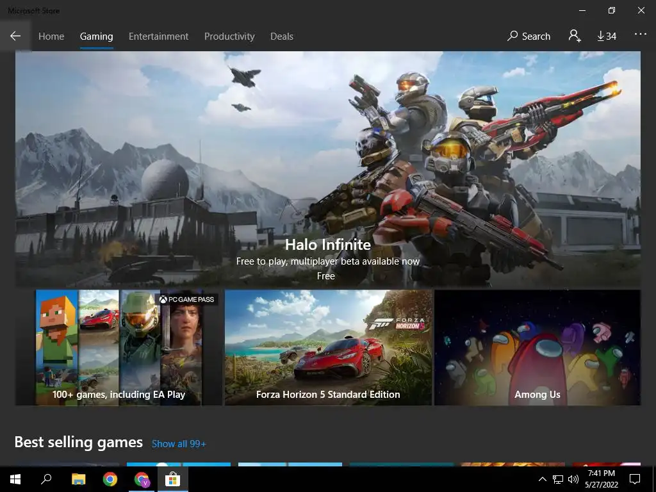
Task: Open the Productivity tab
Action: click(229, 37)
